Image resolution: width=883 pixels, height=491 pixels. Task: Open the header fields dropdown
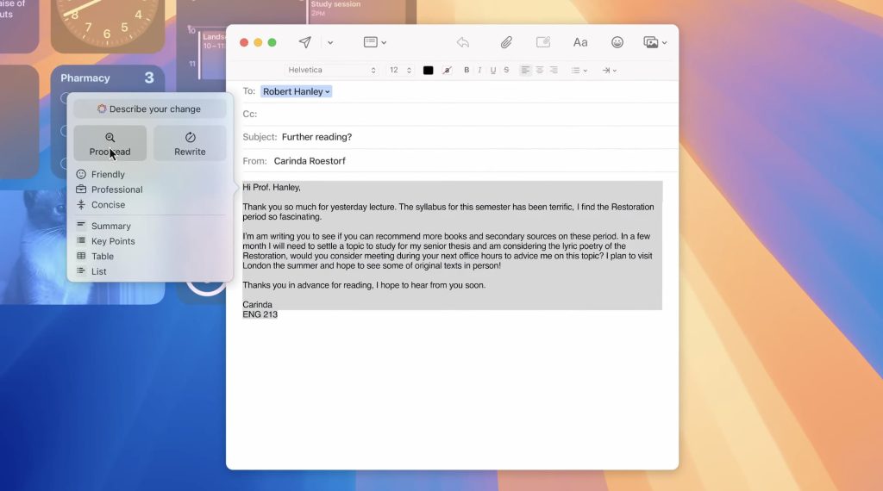(x=374, y=42)
